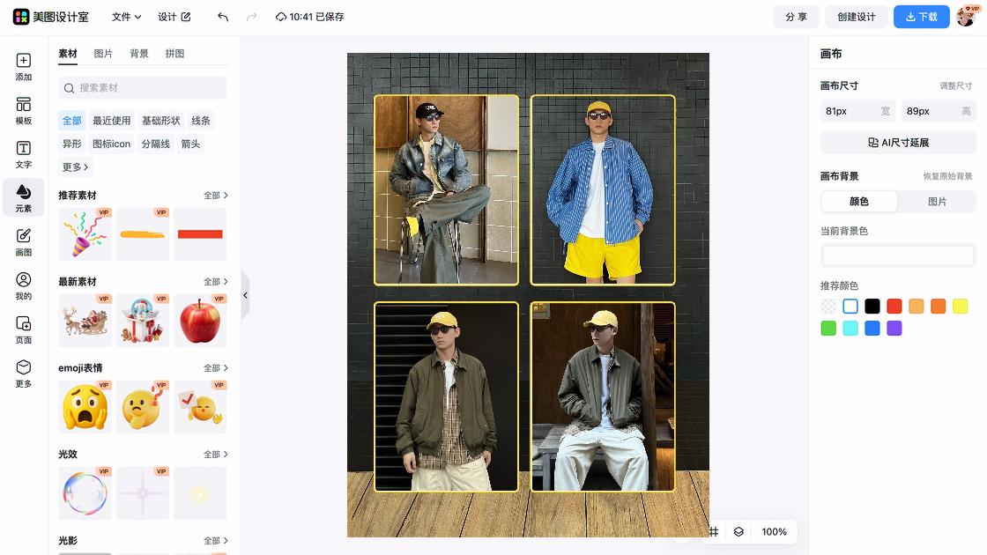
Task: Collapse the left materials panel
Action: (245, 295)
